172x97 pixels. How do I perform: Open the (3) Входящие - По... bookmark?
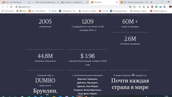[67, 11]
